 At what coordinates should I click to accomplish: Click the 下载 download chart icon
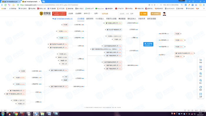(200, 68)
